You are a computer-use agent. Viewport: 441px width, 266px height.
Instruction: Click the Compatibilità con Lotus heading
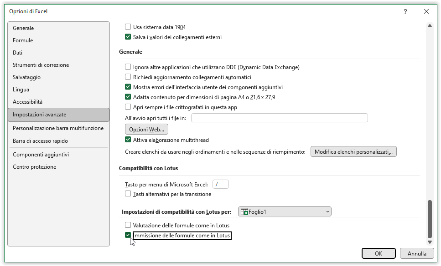(x=149, y=168)
